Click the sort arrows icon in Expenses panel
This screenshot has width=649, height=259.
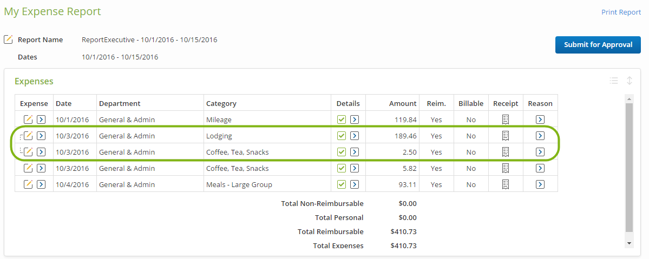[x=630, y=81]
